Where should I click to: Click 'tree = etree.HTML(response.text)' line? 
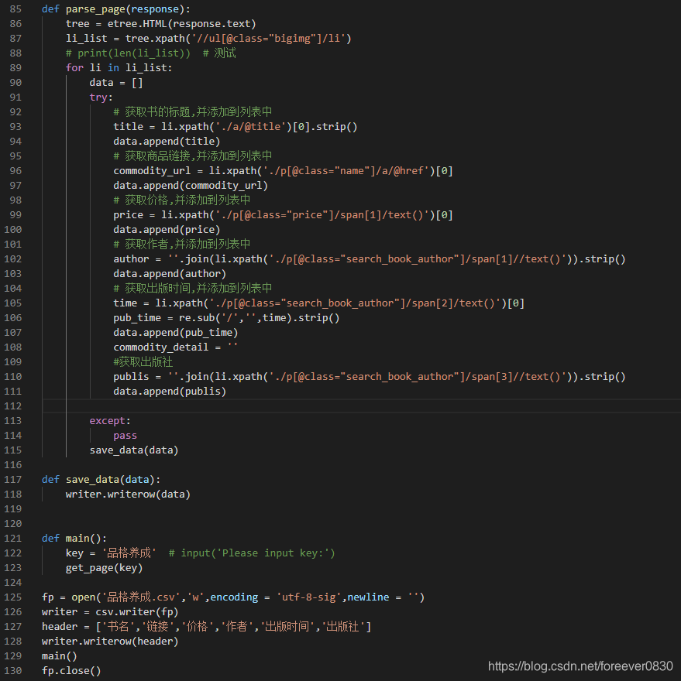(x=161, y=24)
